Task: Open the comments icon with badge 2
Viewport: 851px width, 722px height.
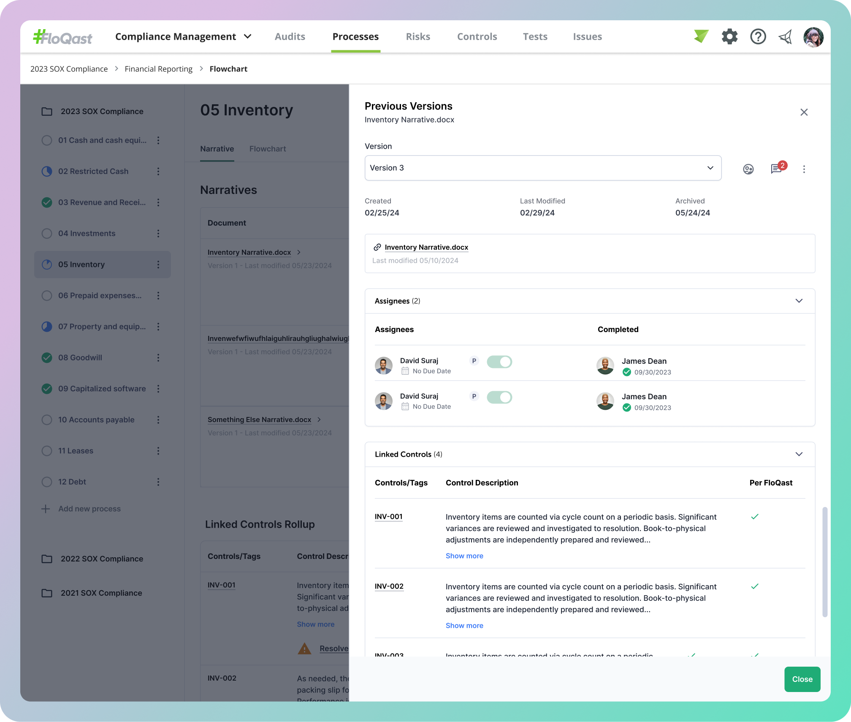Action: pos(776,169)
